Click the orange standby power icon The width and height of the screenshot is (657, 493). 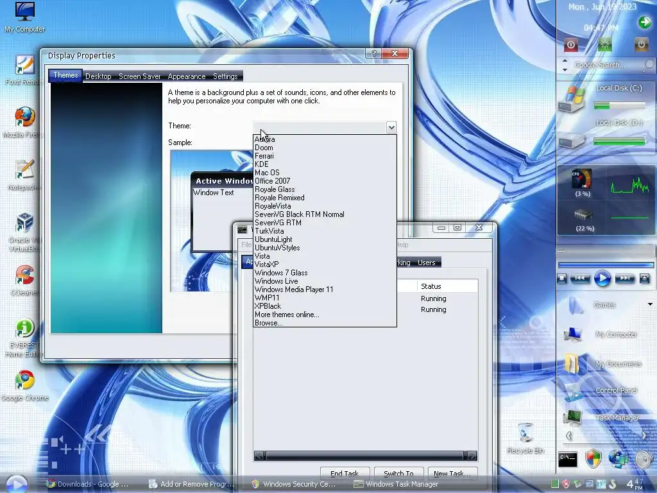tap(641, 44)
